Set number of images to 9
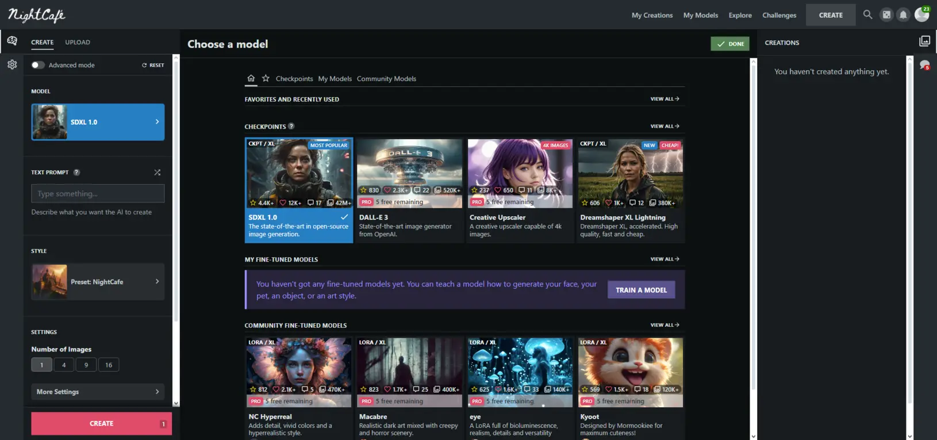Viewport: 937px width, 440px height. [x=86, y=365]
